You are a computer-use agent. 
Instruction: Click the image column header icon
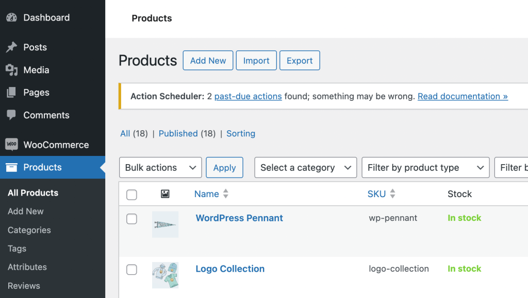tap(165, 194)
